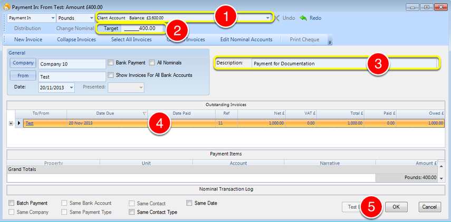Image resolution: width=451 pixels, height=222 pixels.
Task: Tick the All Nominals checkbox
Action: click(152, 62)
